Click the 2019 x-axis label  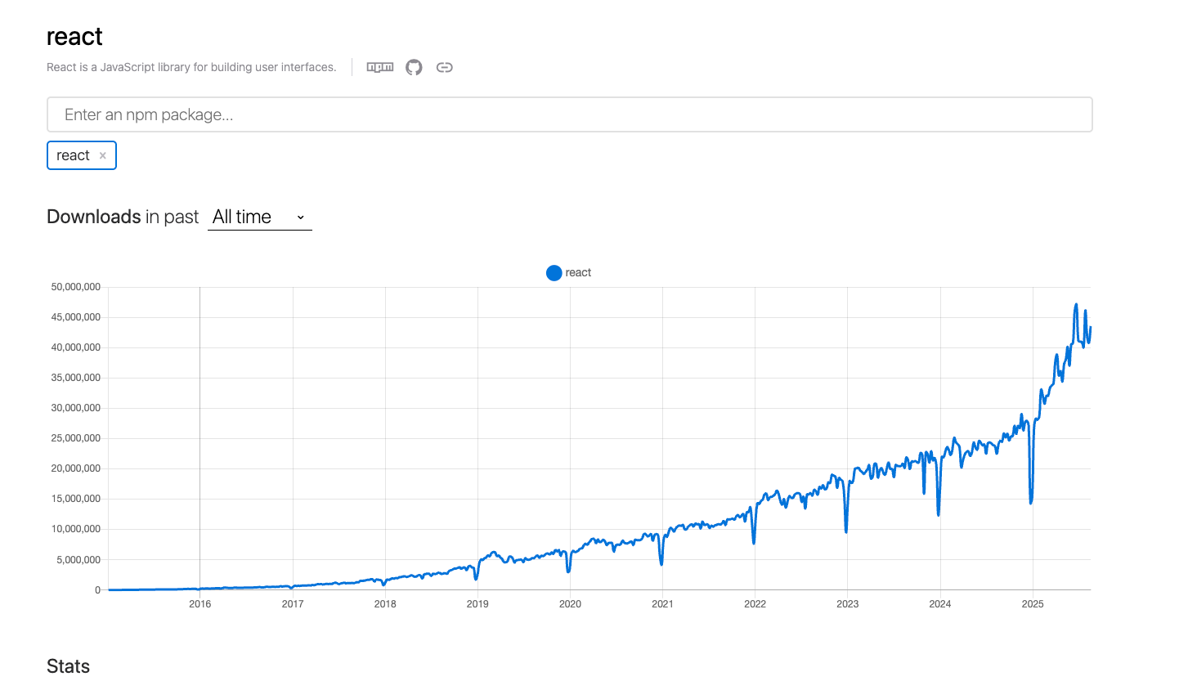[477, 604]
